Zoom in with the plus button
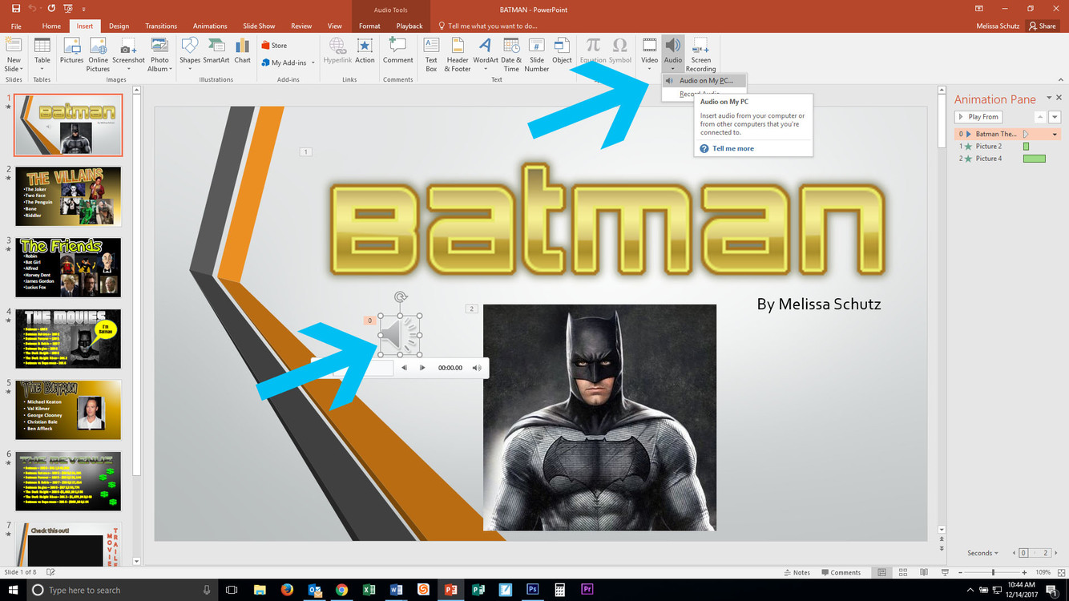 click(x=1024, y=572)
